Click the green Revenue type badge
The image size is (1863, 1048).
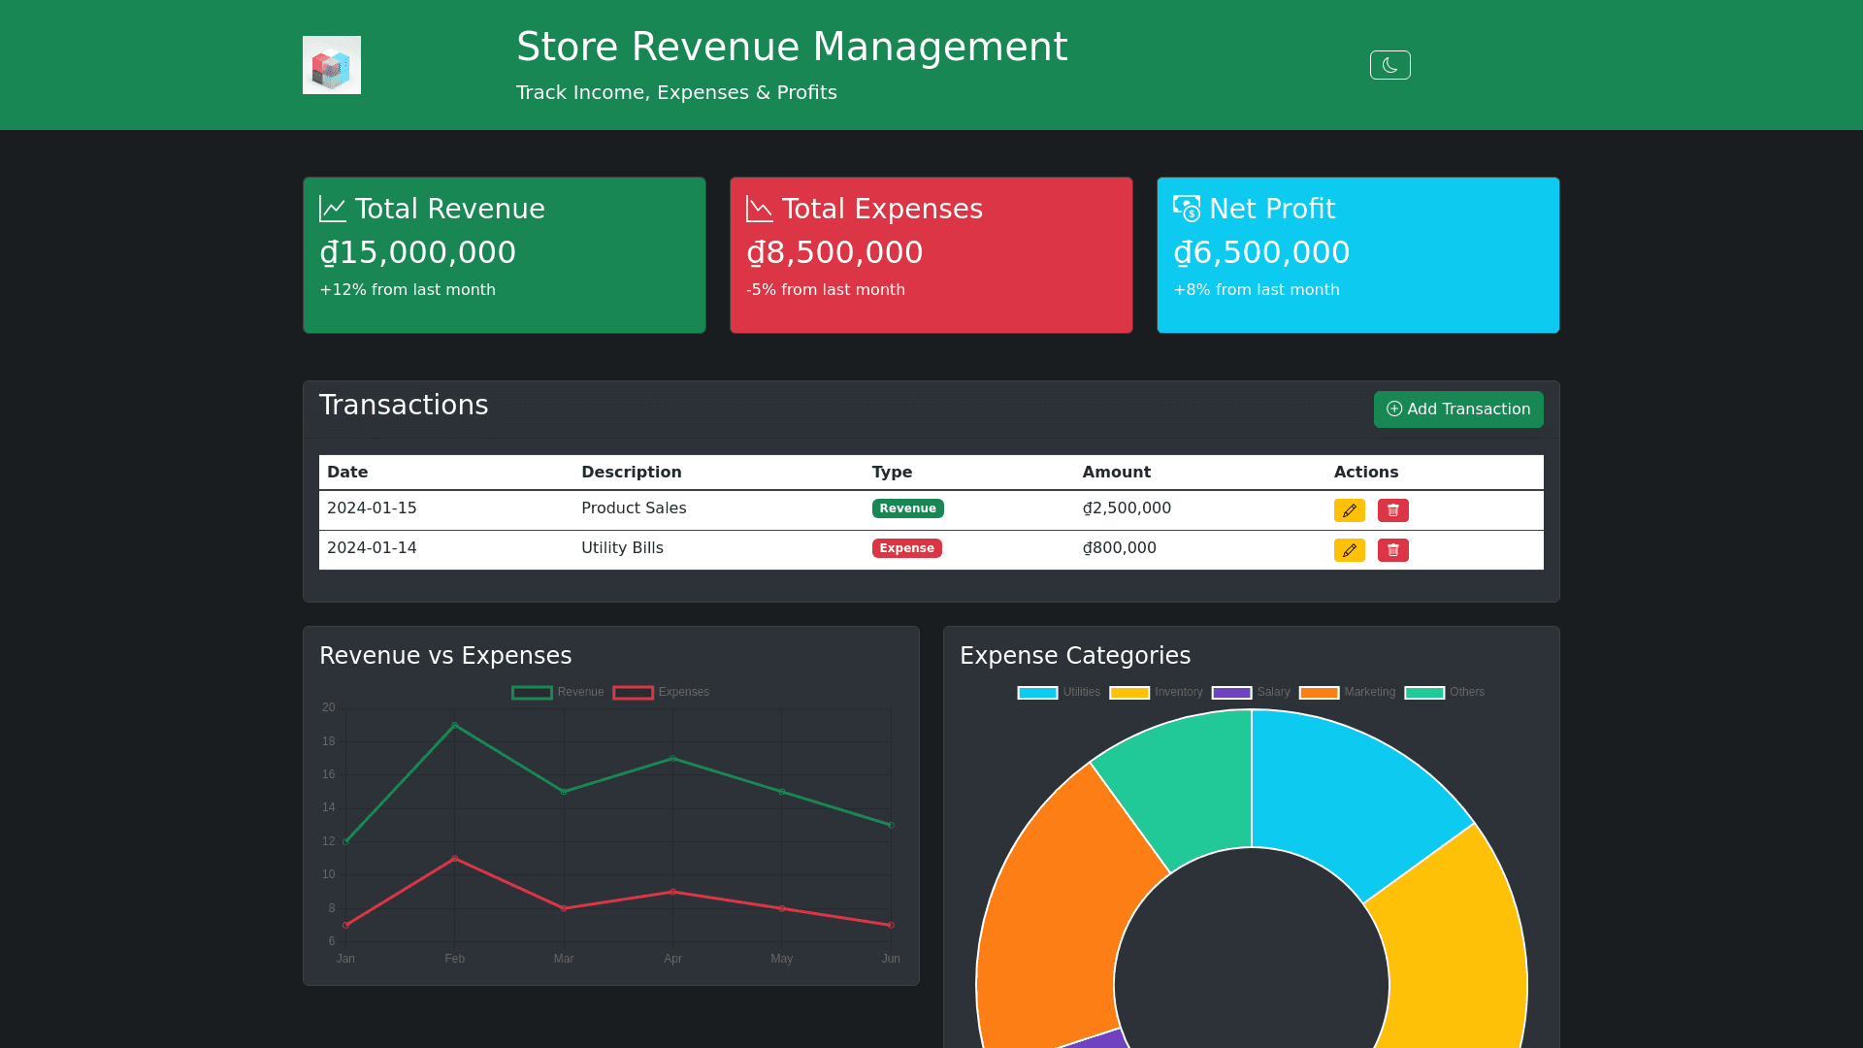[x=907, y=508]
